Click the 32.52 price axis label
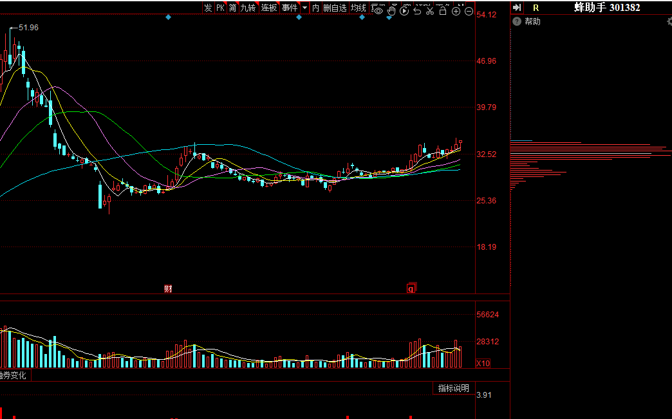The height and width of the screenshot is (419, 672). [487, 154]
